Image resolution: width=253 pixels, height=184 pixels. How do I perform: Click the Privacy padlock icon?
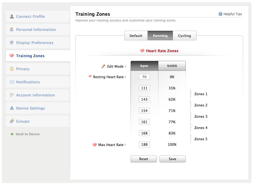(12, 69)
